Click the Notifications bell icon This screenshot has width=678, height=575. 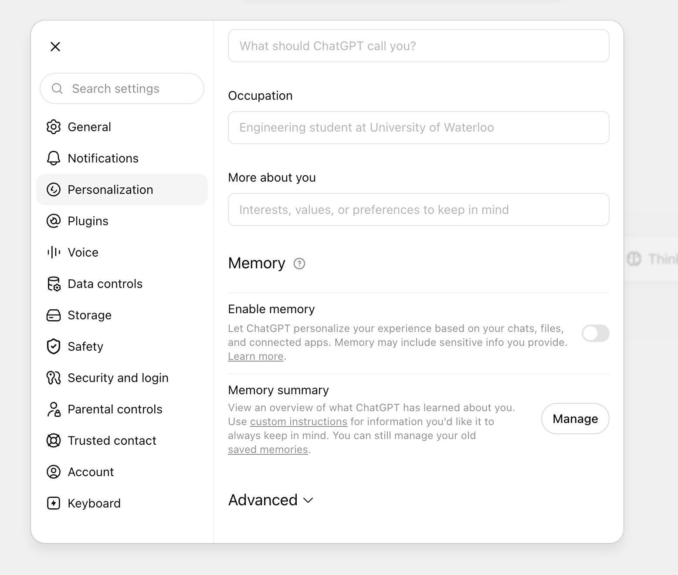pyautogui.click(x=54, y=158)
